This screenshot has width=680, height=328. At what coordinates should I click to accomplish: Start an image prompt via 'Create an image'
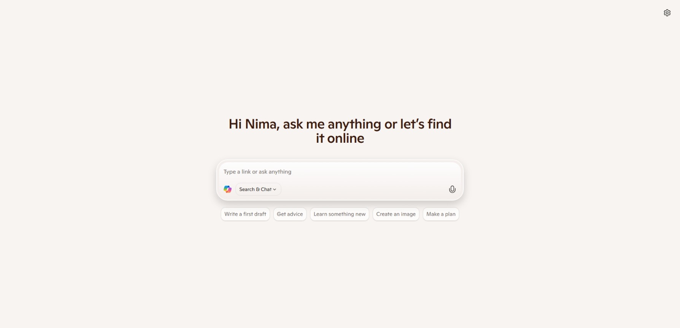pyautogui.click(x=396, y=214)
